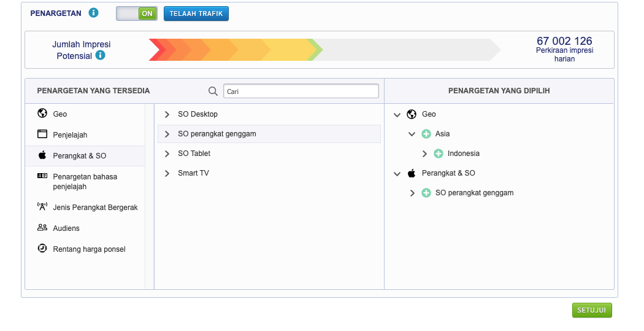This screenshot has height=331, width=644.
Task: Click the green plus icon beside Asia
Action: point(426,134)
